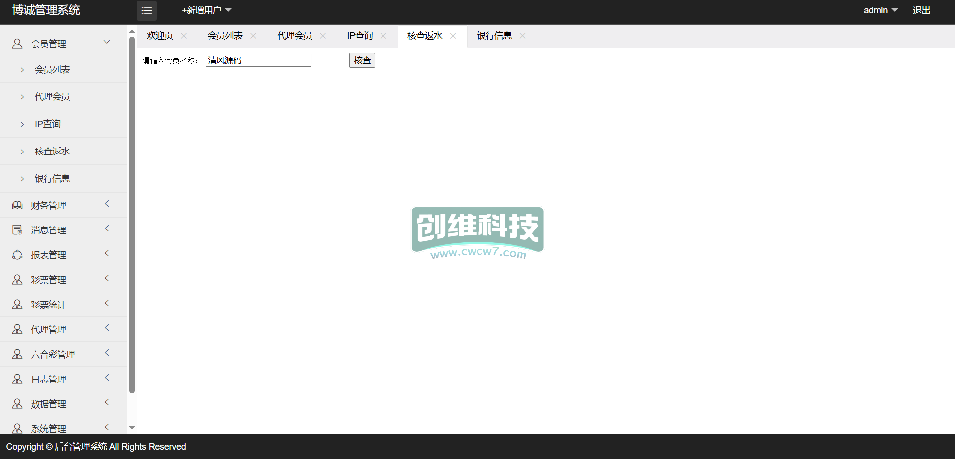The image size is (955, 459).
Task: Switch to the IP查询 tab
Action: tap(360, 36)
